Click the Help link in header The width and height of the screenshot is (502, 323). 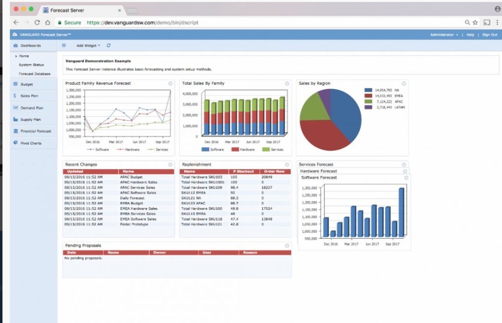point(470,35)
